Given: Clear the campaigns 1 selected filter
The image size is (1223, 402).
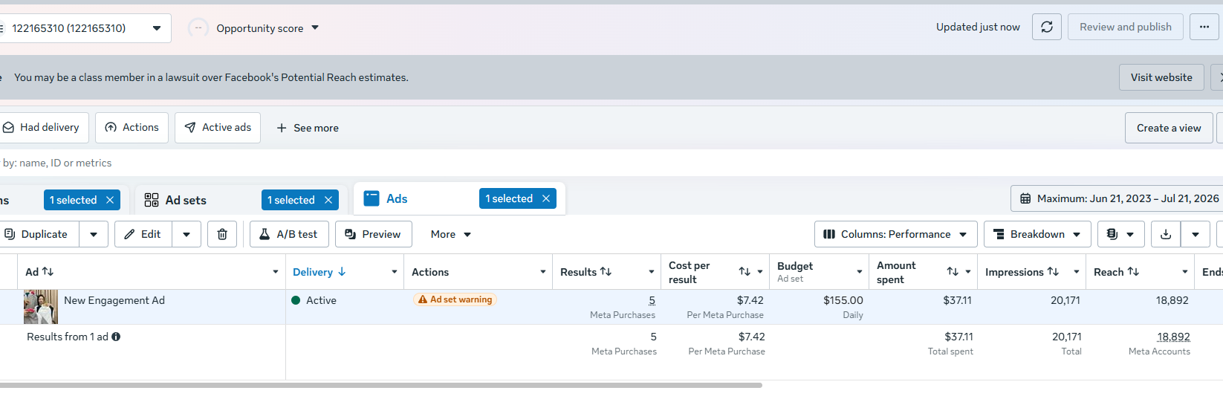Looking at the screenshot, I should point(110,200).
